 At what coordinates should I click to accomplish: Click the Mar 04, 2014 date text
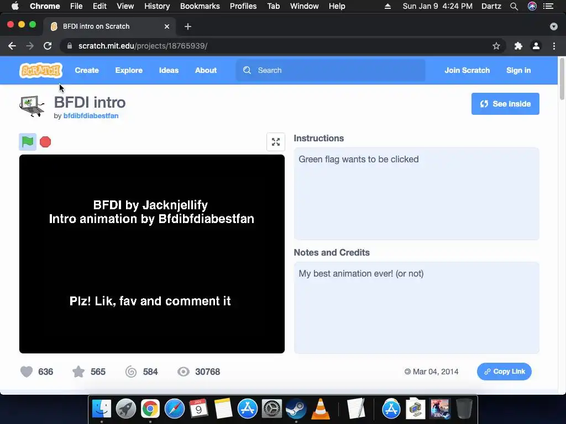436,372
